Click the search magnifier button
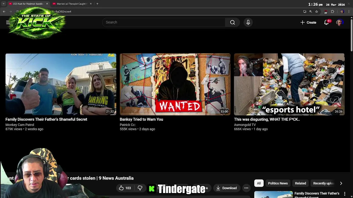The height and width of the screenshot is (198, 353). pyautogui.click(x=232, y=22)
